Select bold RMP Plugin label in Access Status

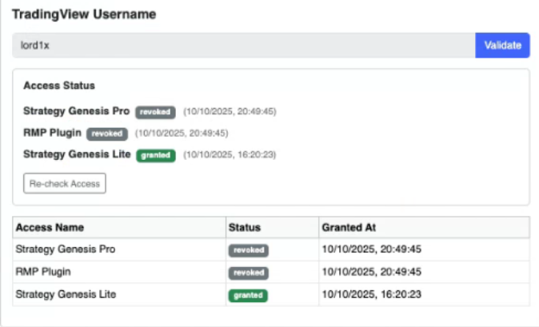point(53,134)
